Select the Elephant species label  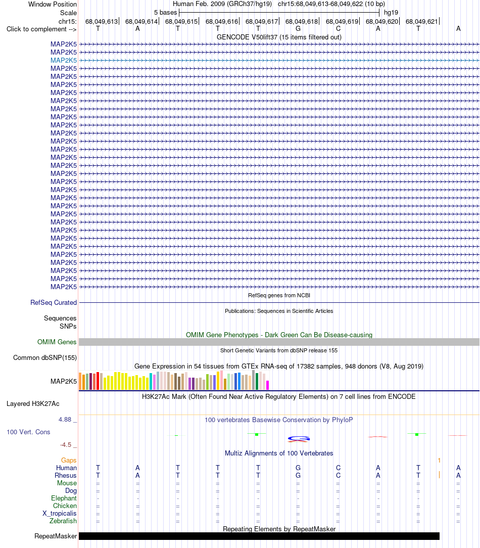(64, 498)
